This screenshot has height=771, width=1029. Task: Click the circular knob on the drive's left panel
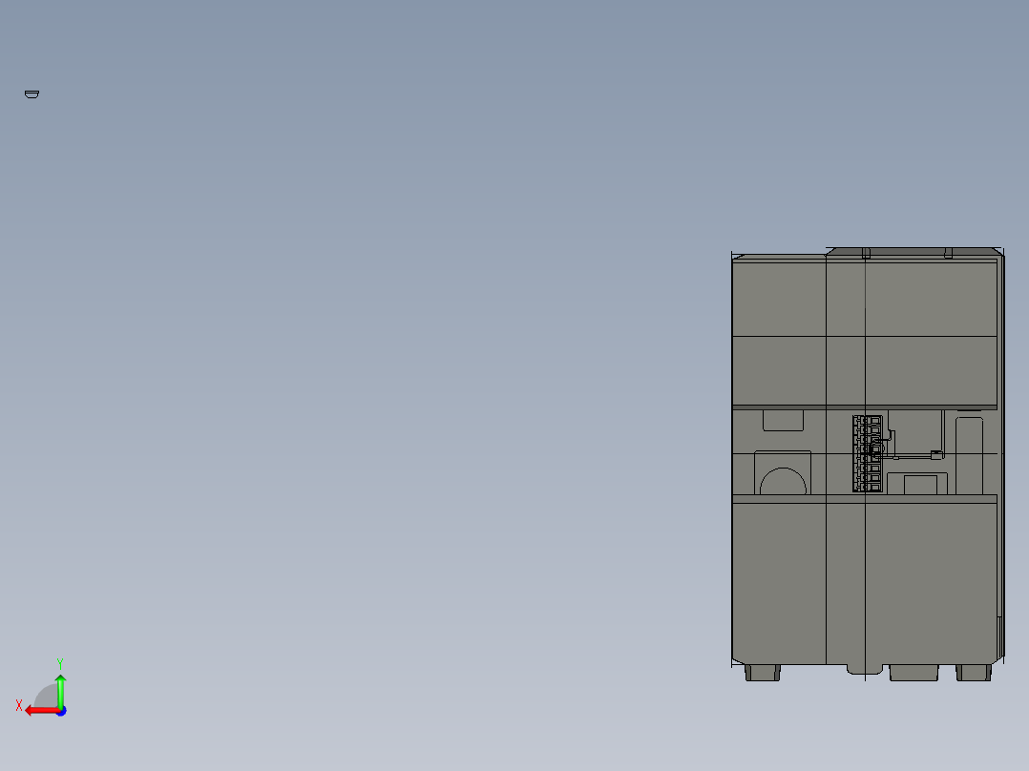tap(783, 480)
